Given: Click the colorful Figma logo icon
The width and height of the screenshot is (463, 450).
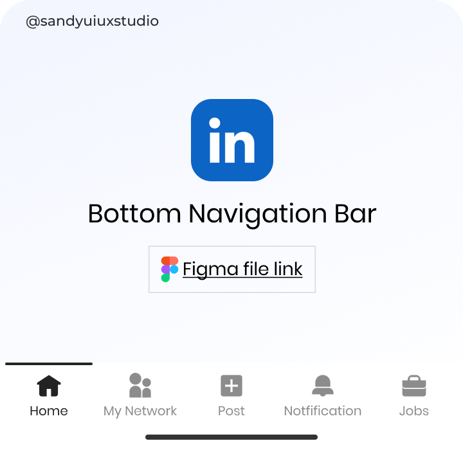Looking at the screenshot, I should point(170,269).
